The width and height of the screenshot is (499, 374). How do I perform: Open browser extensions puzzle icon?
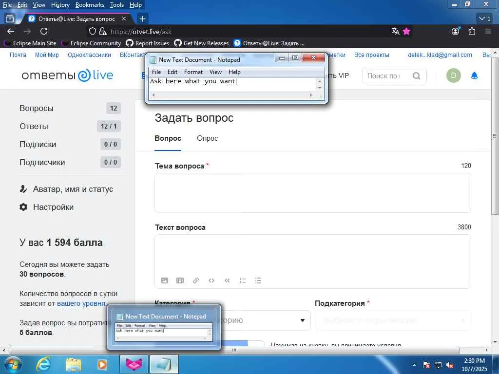pos(472,31)
